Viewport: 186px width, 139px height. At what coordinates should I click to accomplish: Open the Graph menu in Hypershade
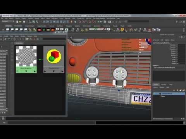coord(17,36)
